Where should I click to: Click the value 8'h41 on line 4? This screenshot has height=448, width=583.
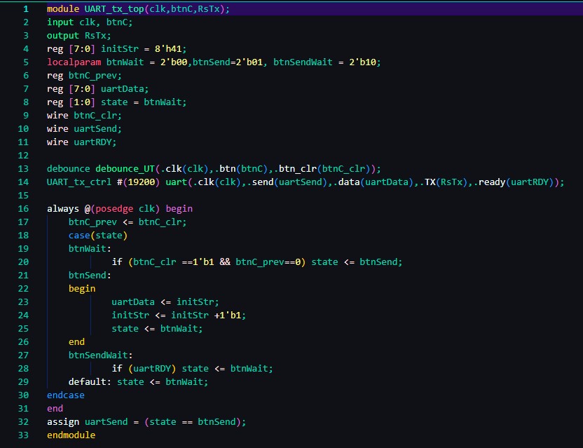(x=168, y=49)
